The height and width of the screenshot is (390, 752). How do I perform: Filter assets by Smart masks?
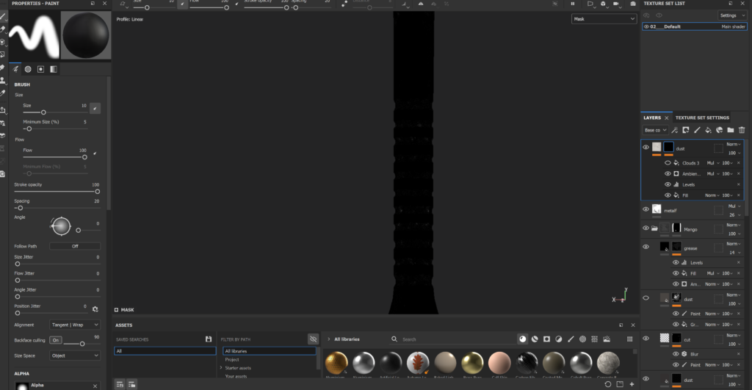(x=546, y=339)
